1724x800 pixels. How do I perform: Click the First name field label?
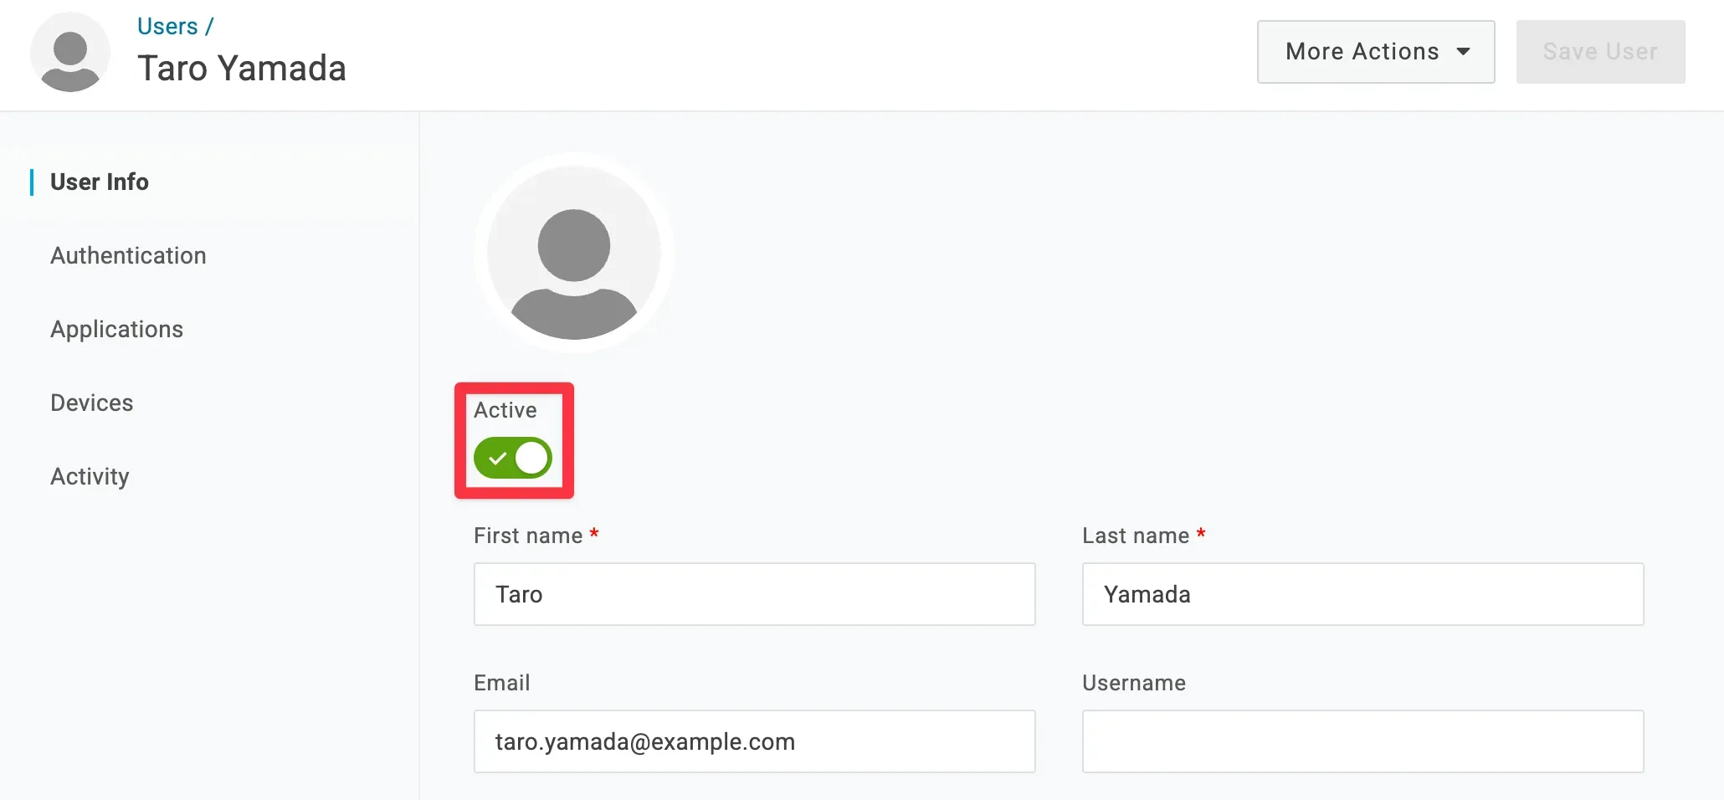(528, 536)
